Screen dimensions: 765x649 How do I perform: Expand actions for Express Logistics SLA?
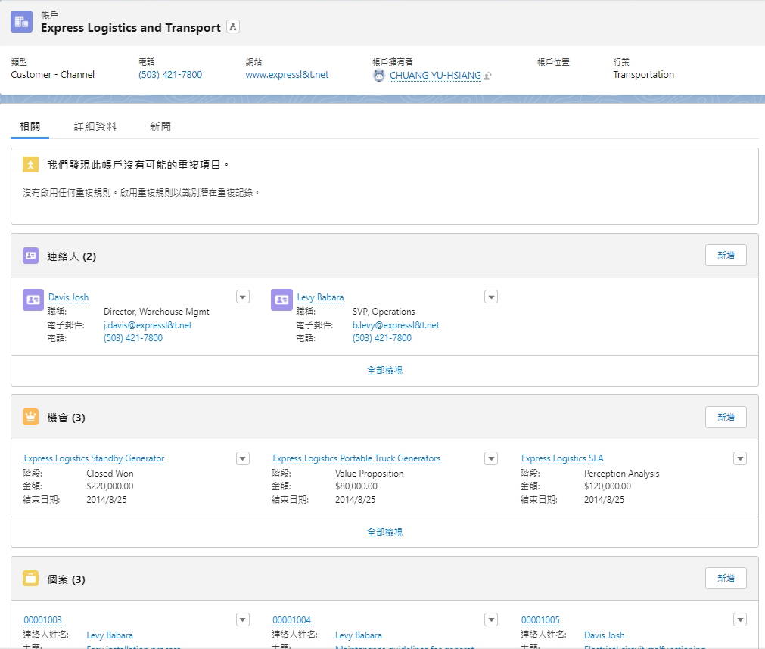(740, 458)
